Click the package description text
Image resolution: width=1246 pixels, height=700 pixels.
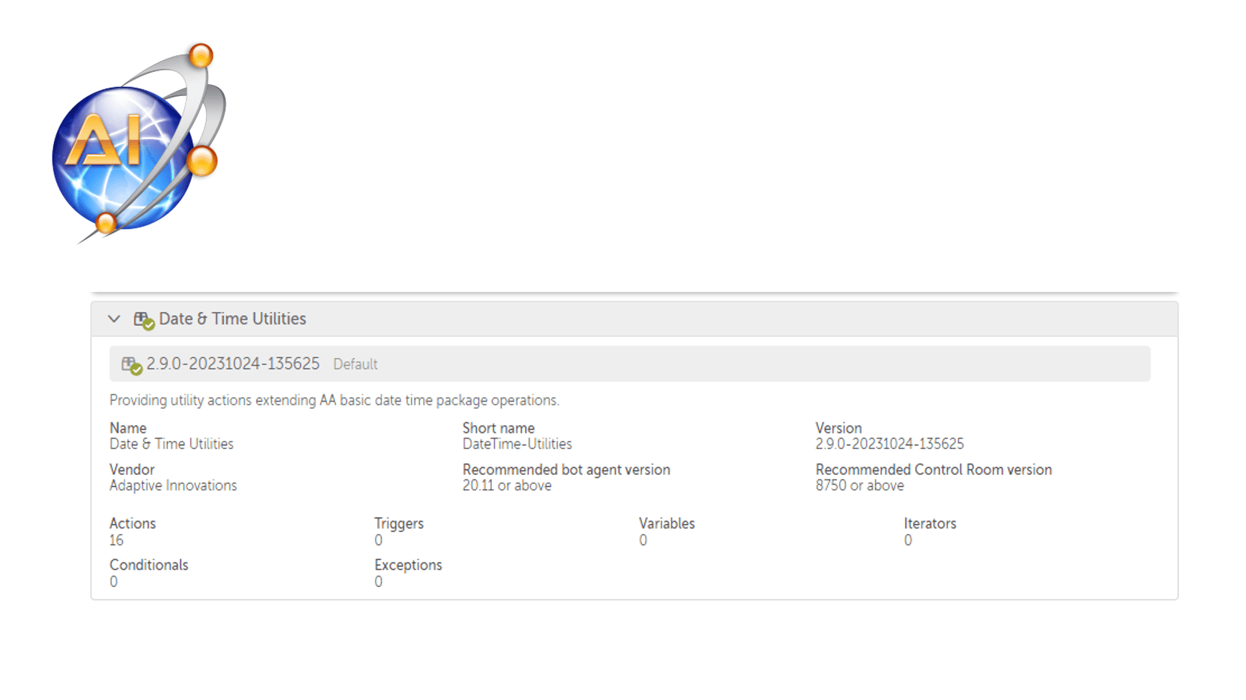pyautogui.click(x=334, y=400)
